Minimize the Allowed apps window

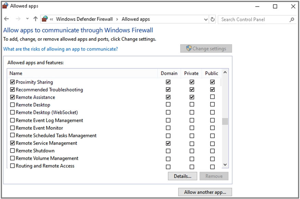257,6
